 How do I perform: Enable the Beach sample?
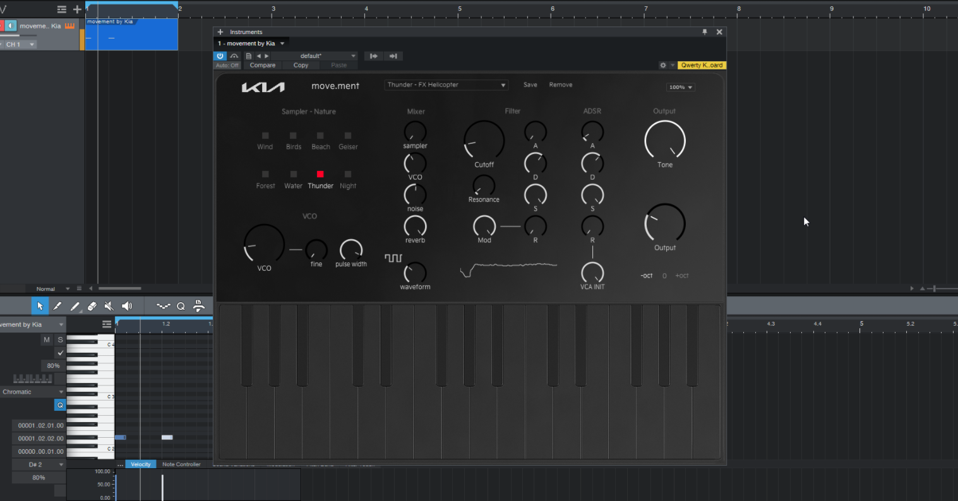tap(320, 136)
